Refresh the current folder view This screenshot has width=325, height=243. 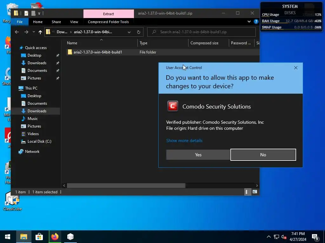point(139,32)
